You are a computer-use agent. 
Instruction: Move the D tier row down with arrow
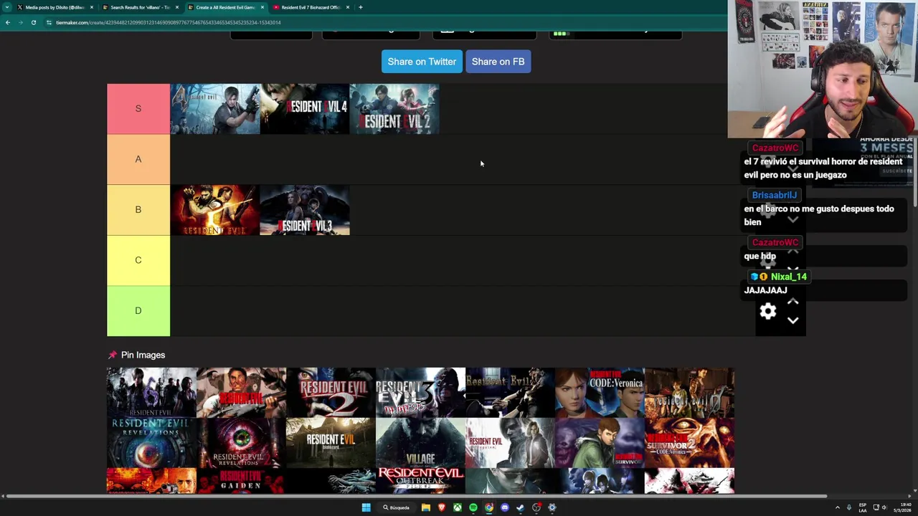pyautogui.click(x=792, y=320)
